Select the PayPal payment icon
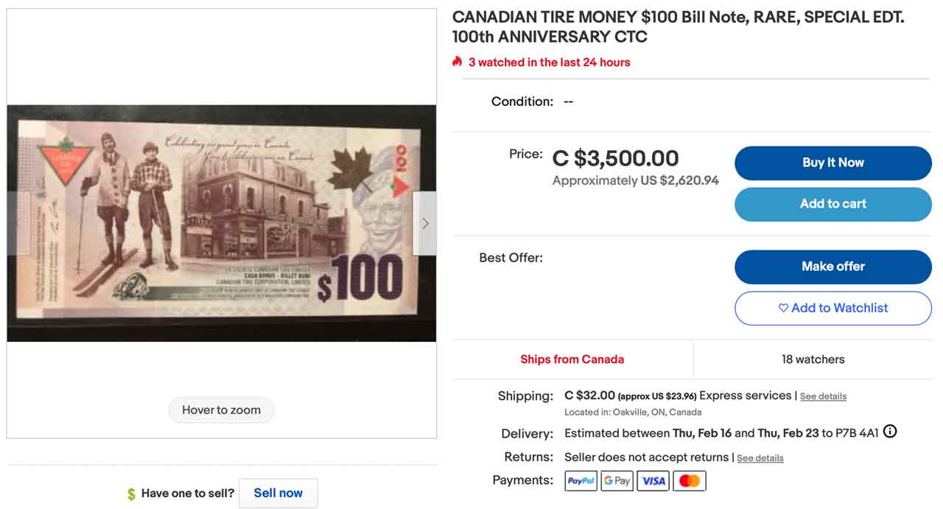 point(581,481)
